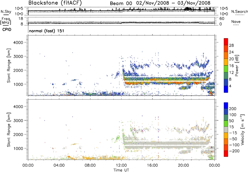Image resolution: width=248 pixels, height=172 pixels.
Task: Select the text "normal (fast) 151"
Action: pos(46,31)
